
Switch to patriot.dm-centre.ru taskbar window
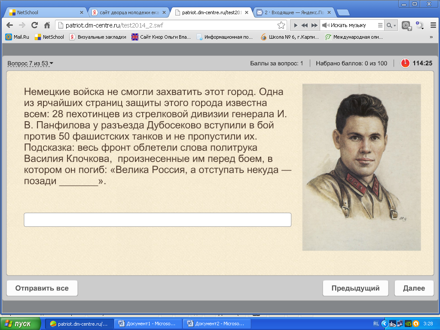click(79, 324)
